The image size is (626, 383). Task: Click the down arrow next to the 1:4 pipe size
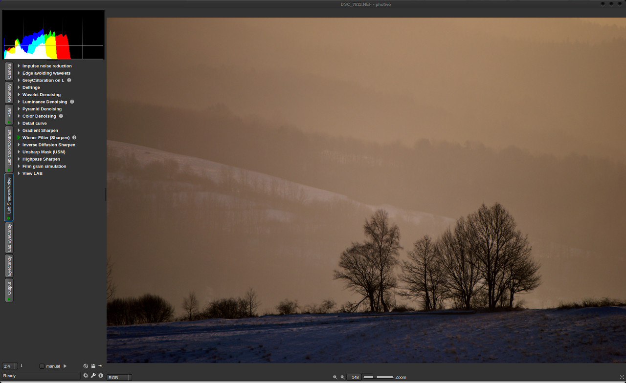pos(22,365)
